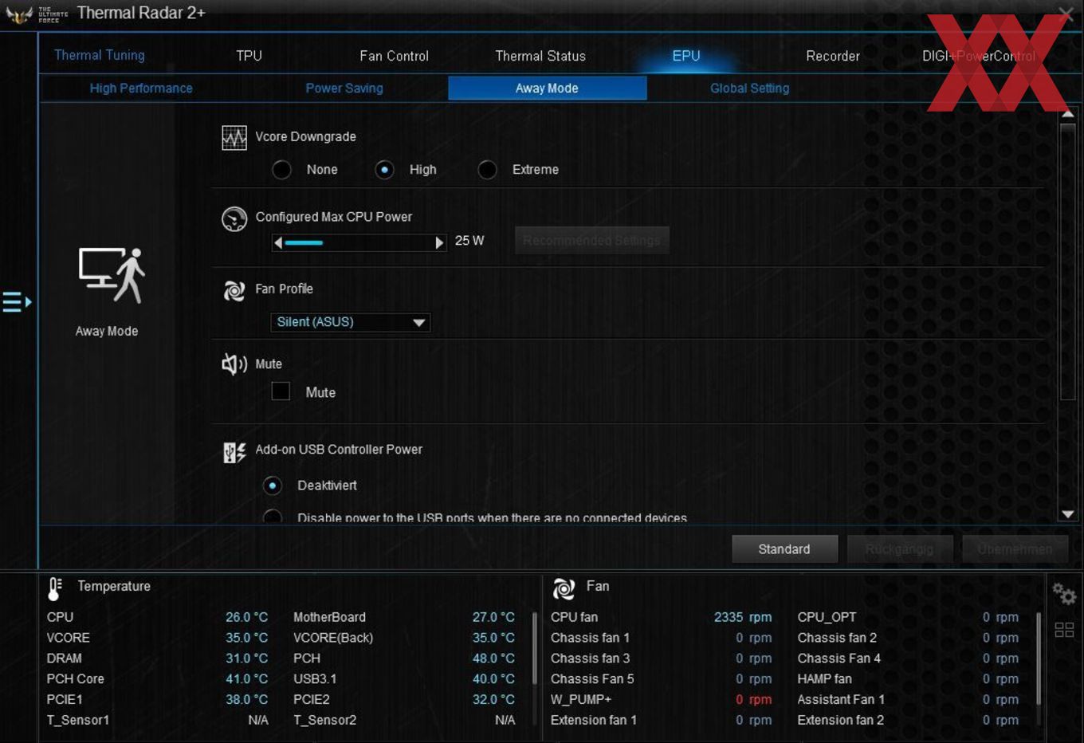Image resolution: width=1084 pixels, height=743 pixels.
Task: Open monitor settings gear icon
Action: [x=1064, y=594]
